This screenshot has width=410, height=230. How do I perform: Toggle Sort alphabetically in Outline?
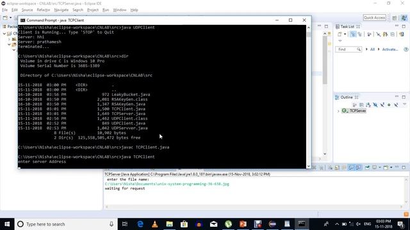(x=368, y=105)
